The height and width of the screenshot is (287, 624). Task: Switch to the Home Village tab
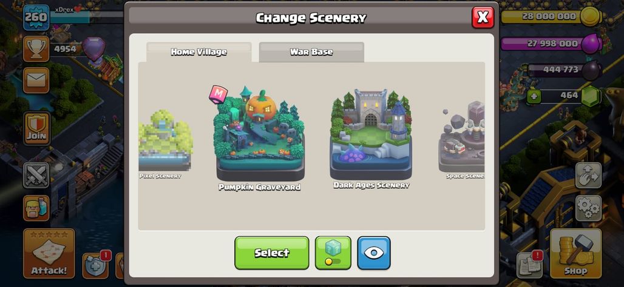[x=198, y=52]
